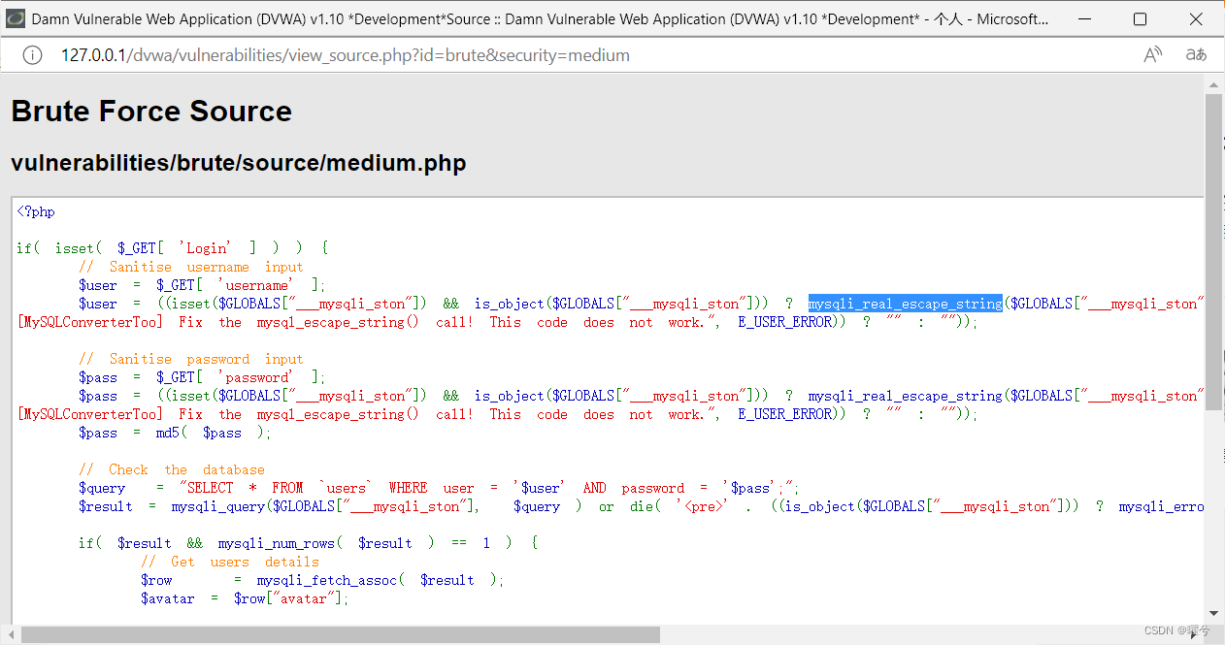Screen dimensions: 1225x645
Task: Click the vertical scrollbar up arrow
Action: 1213,83
